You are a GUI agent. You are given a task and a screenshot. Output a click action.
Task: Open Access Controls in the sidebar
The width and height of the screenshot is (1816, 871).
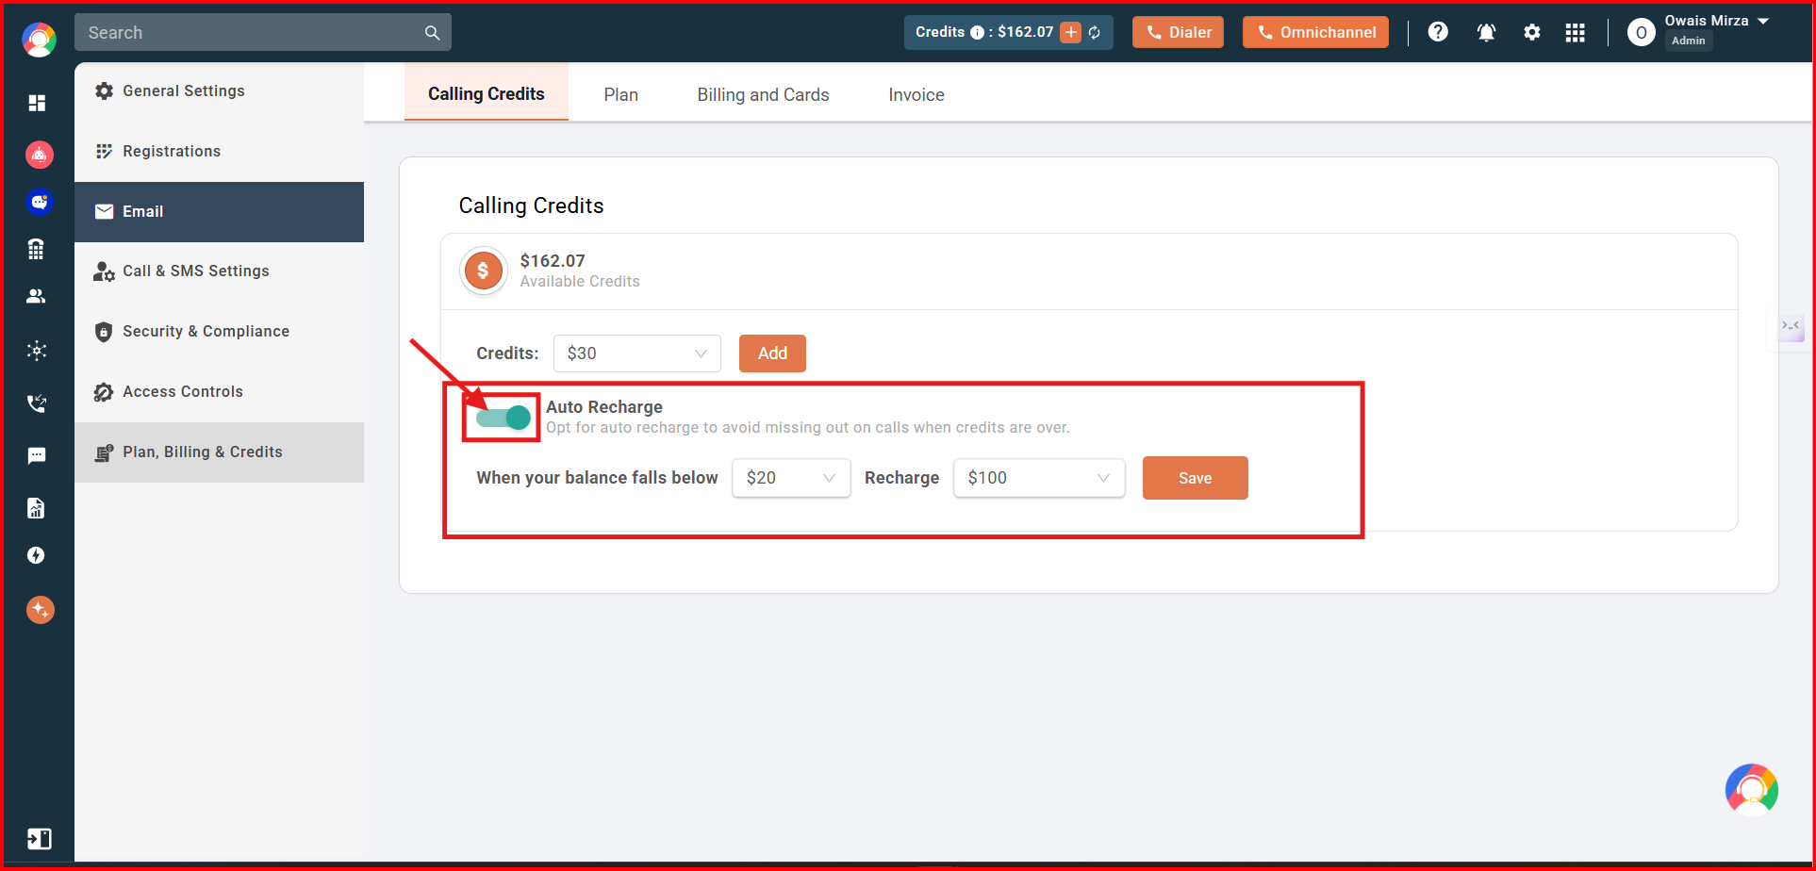click(x=219, y=392)
